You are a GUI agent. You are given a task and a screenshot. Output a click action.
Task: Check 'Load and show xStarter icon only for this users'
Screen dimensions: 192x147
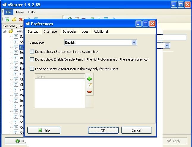point(32,69)
